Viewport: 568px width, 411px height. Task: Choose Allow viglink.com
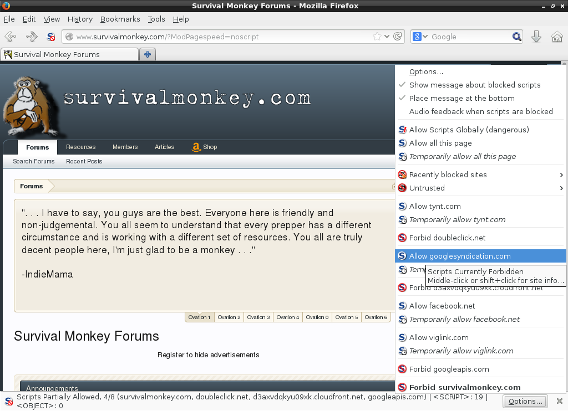[480, 337]
